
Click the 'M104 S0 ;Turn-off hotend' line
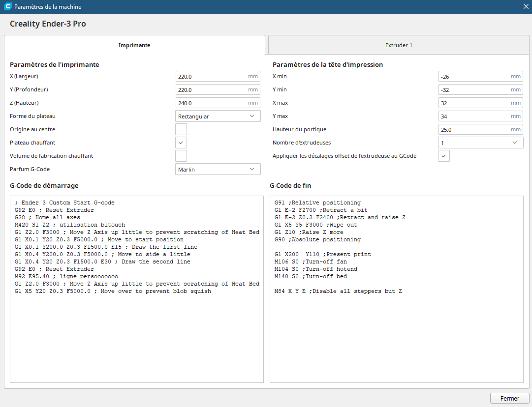[x=316, y=269]
